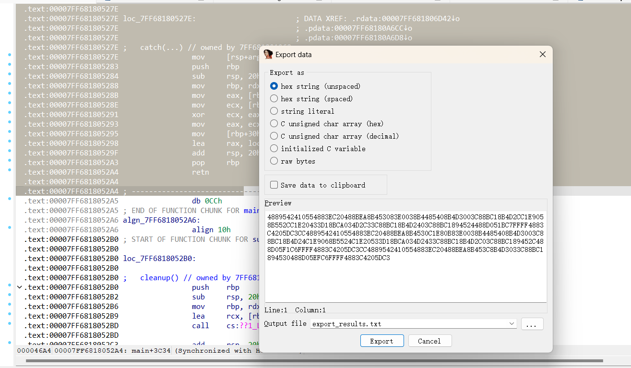Screen dimensions: 631x368
Task: Toggle breakpoint dot beside retn instruction
Action: pyautogui.click(x=10, y=170)
